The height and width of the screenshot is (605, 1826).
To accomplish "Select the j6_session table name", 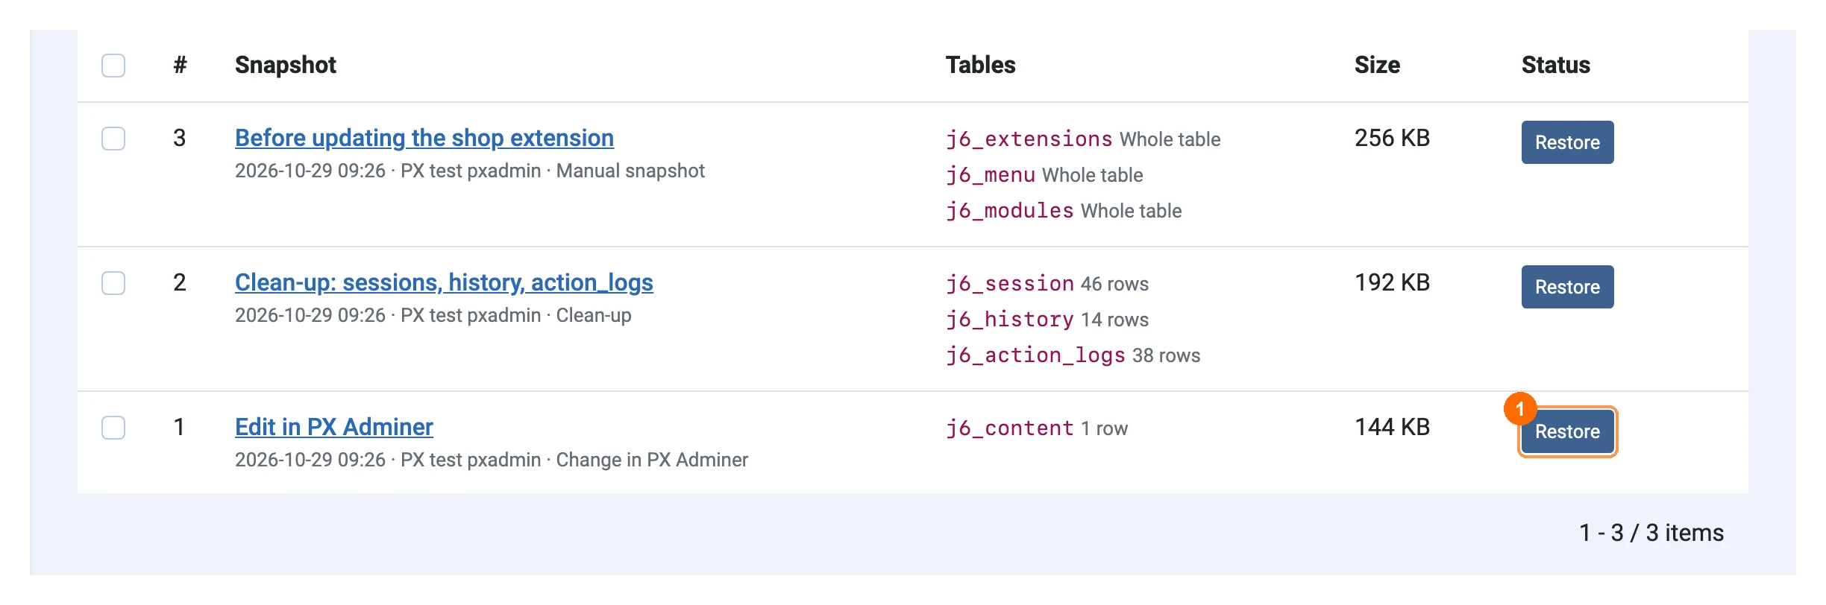I will [1010, 283].
